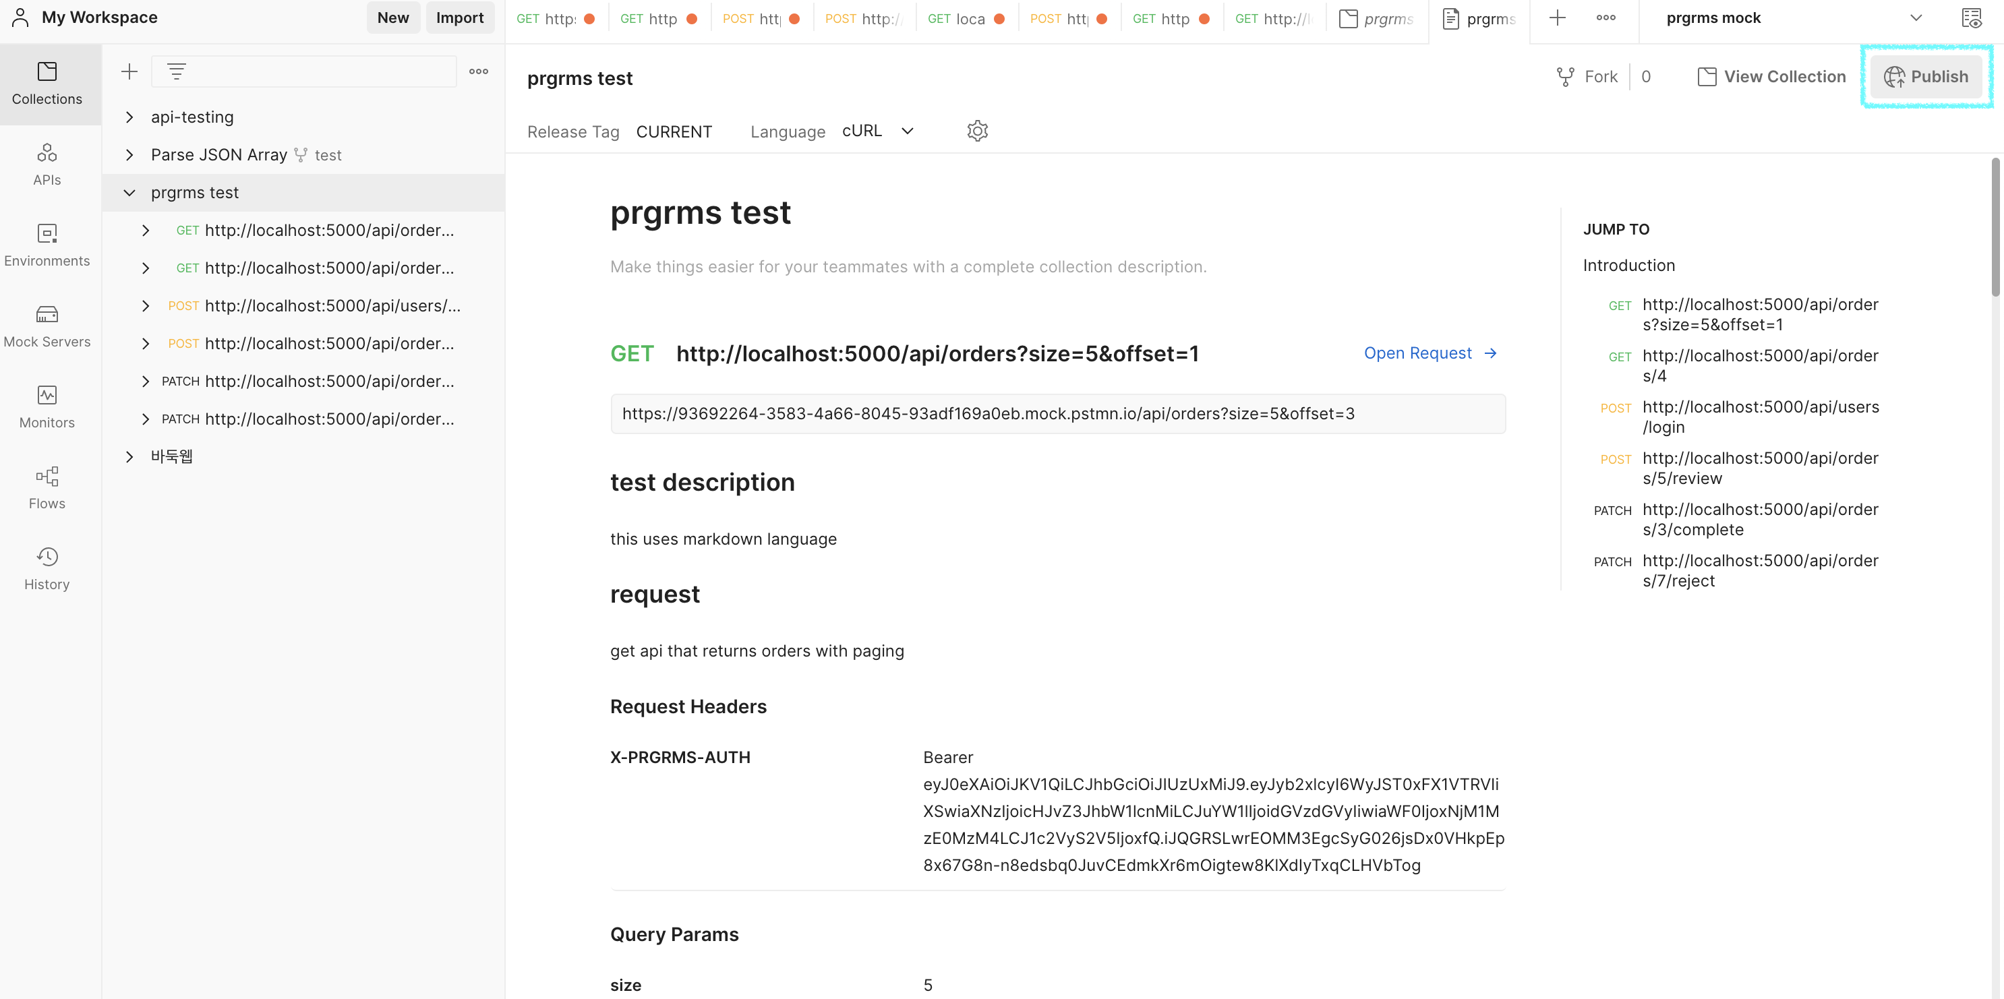Open the cURL language dropdown

tap(879, 131)
